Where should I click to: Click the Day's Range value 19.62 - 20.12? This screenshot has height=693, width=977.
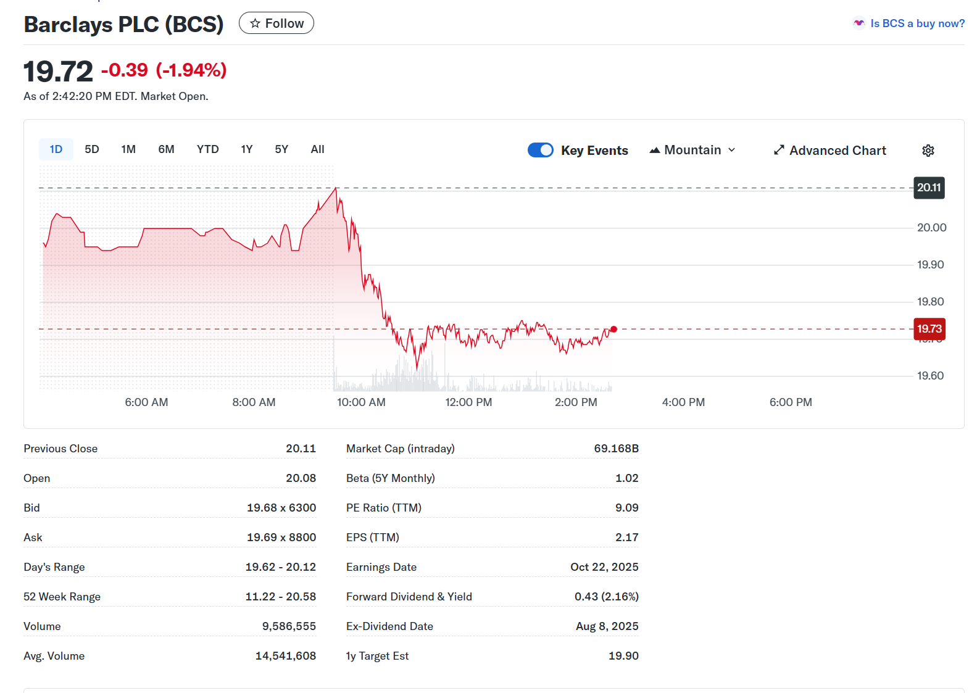(280, 567)
